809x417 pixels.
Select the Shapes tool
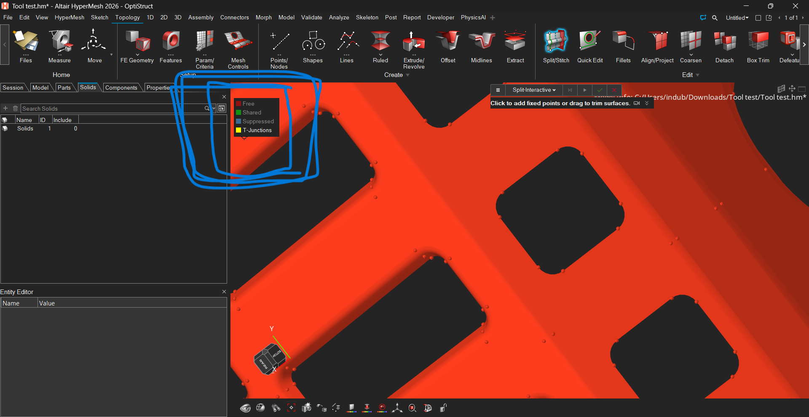(x=313, y=46)
